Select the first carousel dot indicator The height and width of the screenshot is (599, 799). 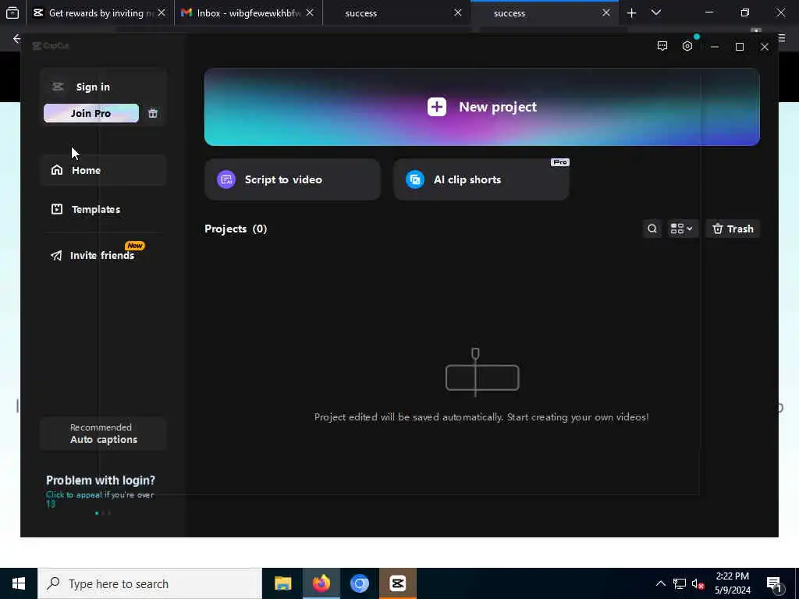pos(97,513)
